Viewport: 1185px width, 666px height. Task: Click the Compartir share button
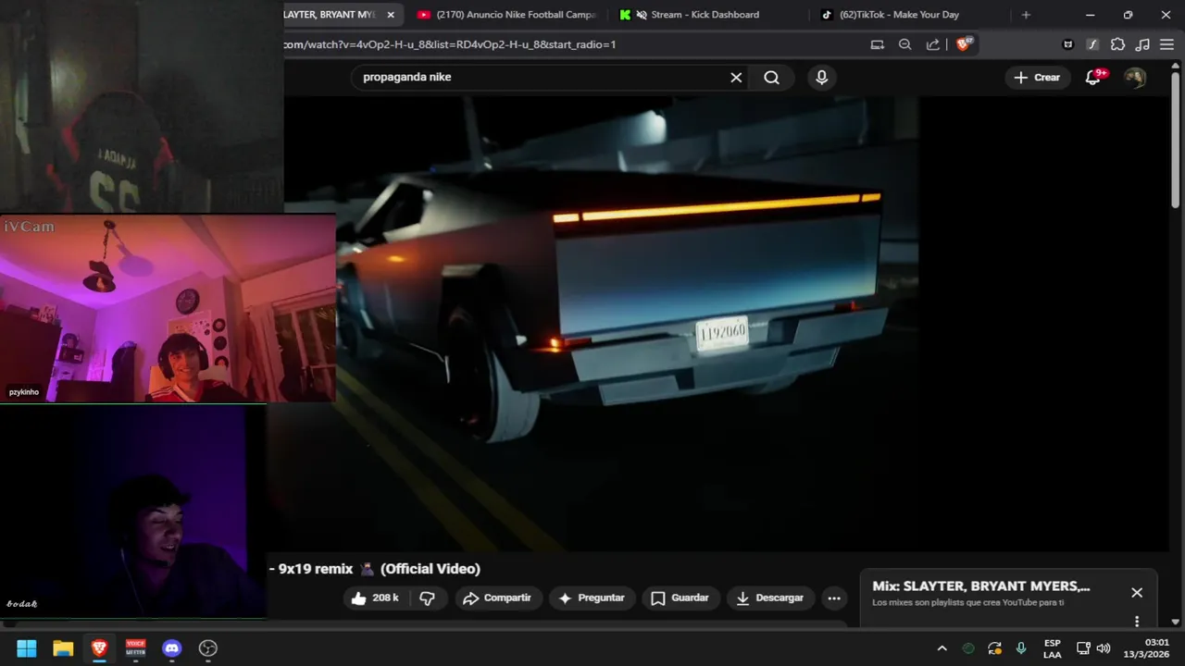pyautogui.click(x=497, y=598)
